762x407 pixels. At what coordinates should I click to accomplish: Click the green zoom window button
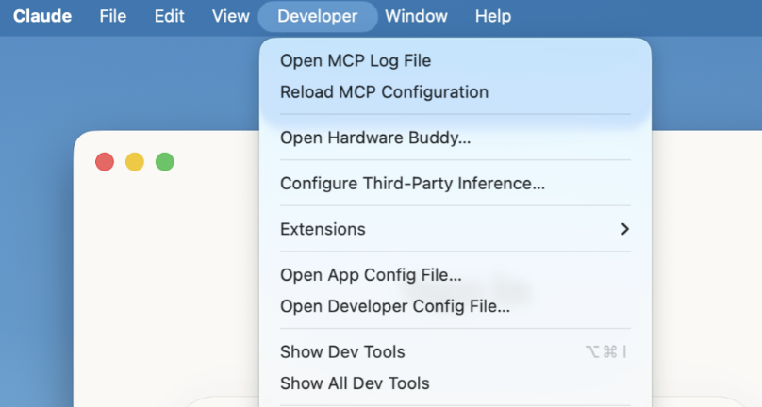[x=165, y=162]
